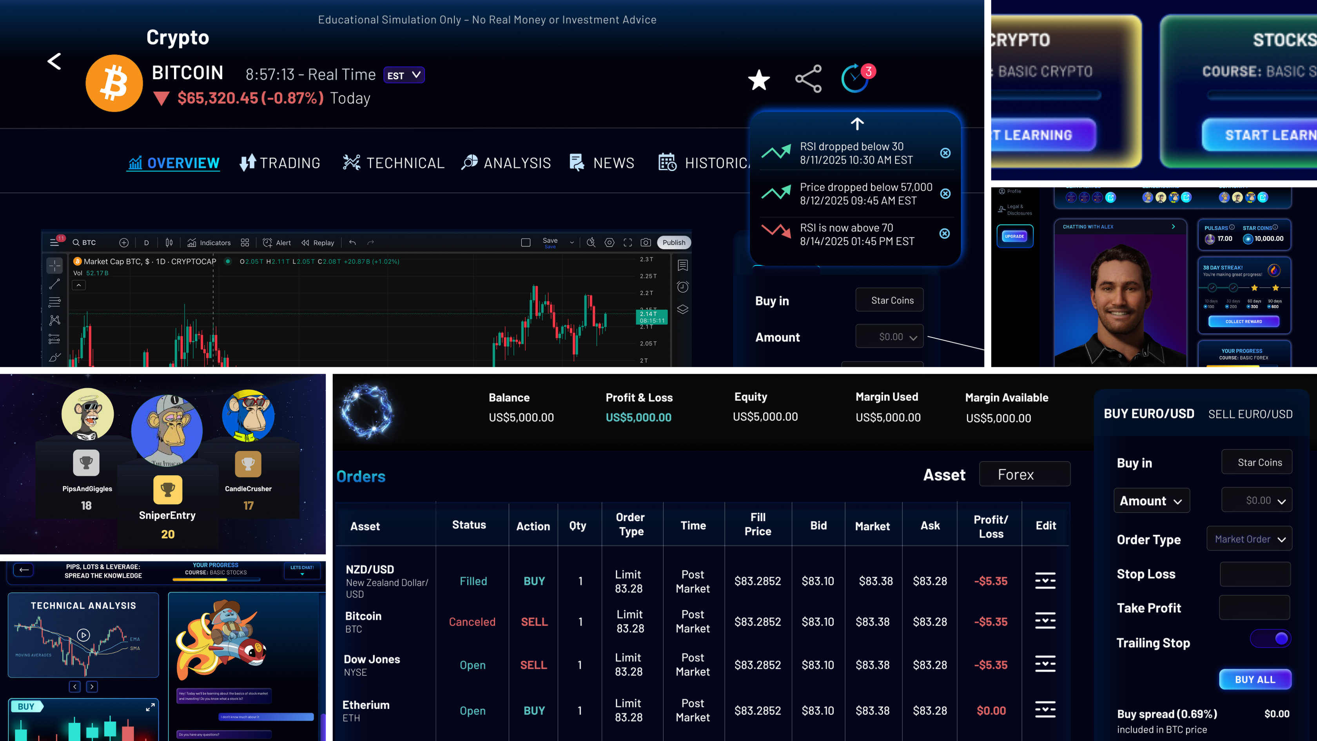1317x741 pixels.
Task: Search the BTC symbol in chart toolbar
Action: tap(84, 242)
